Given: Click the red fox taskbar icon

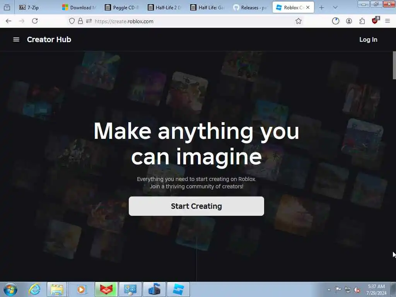Looking at the screenshot, I should 106,289.
